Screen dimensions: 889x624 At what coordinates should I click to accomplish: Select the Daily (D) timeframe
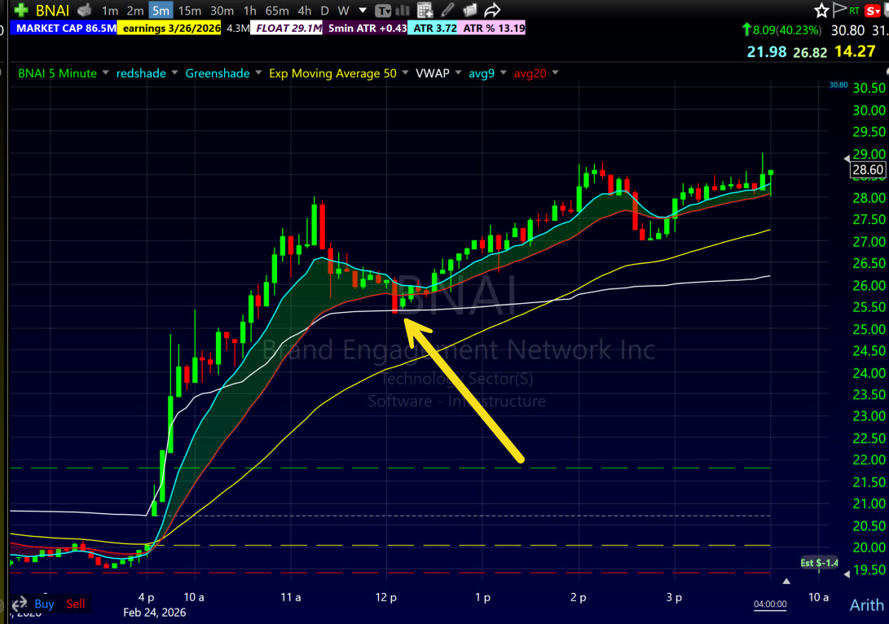(323, 10)
